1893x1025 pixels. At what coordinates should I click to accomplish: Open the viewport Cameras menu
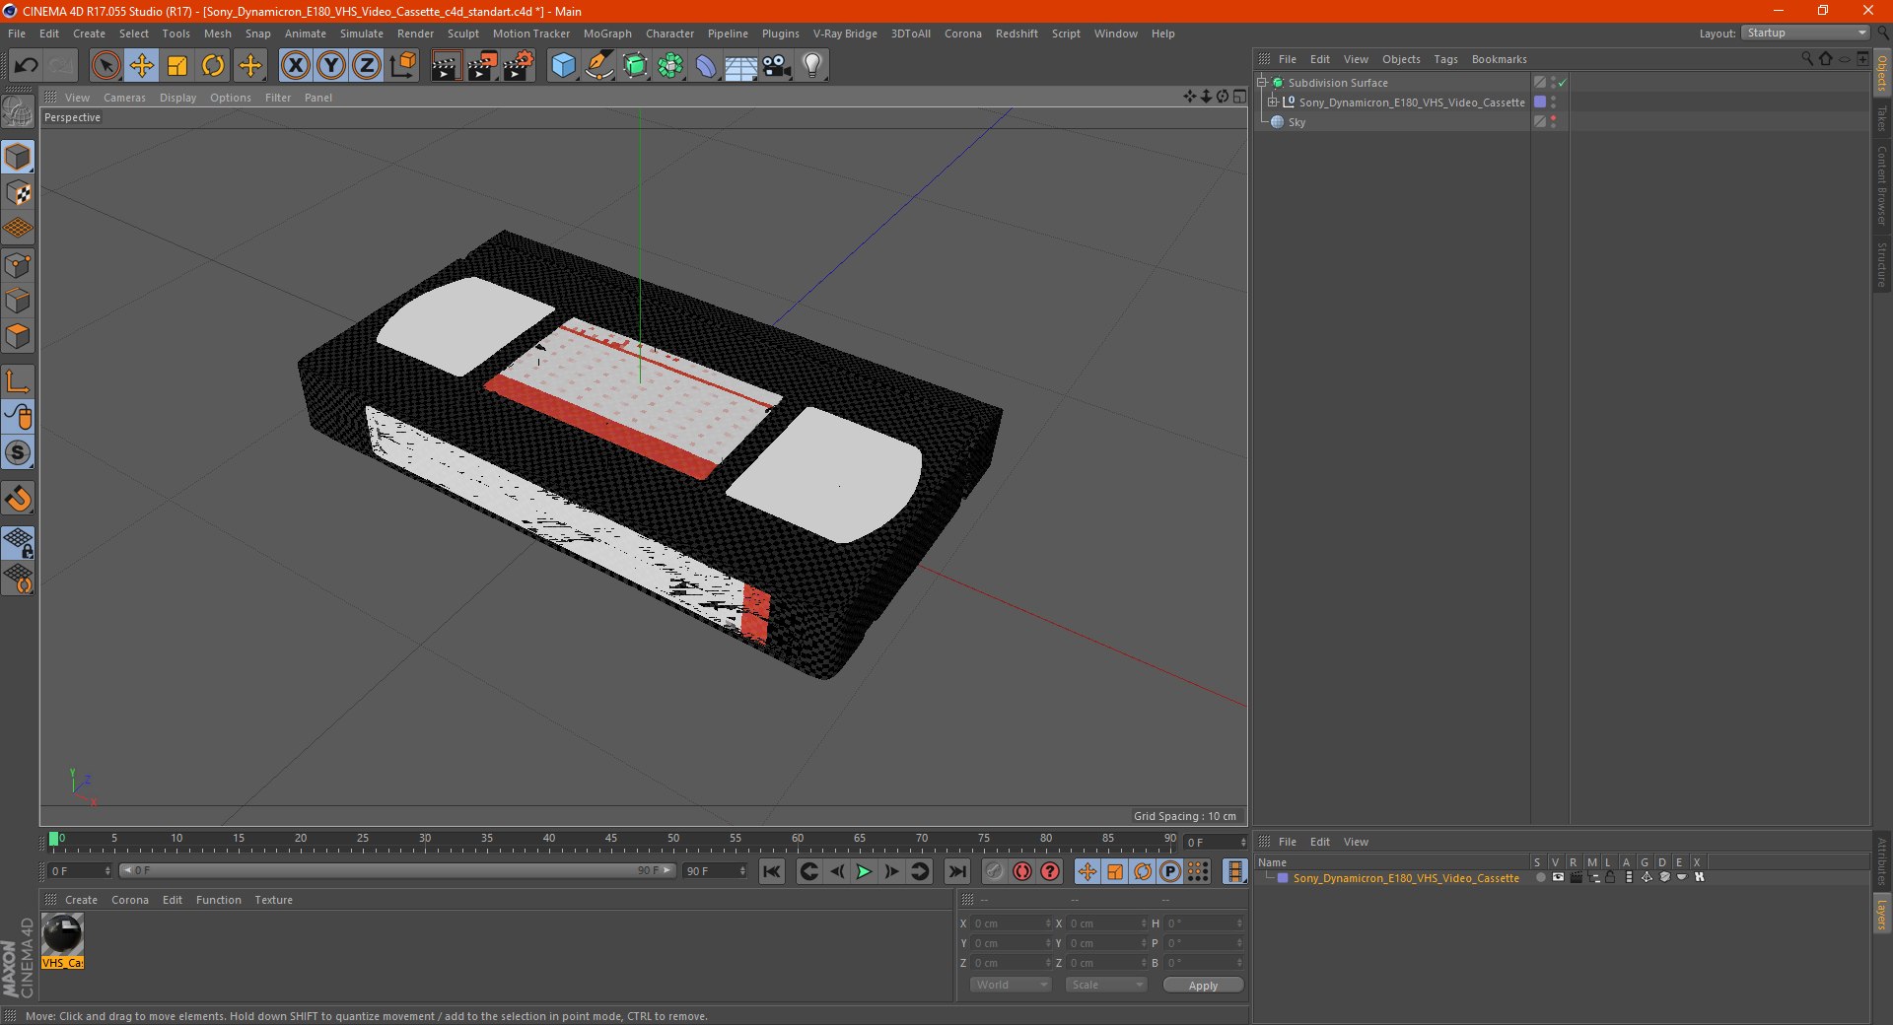click(124, 98)
